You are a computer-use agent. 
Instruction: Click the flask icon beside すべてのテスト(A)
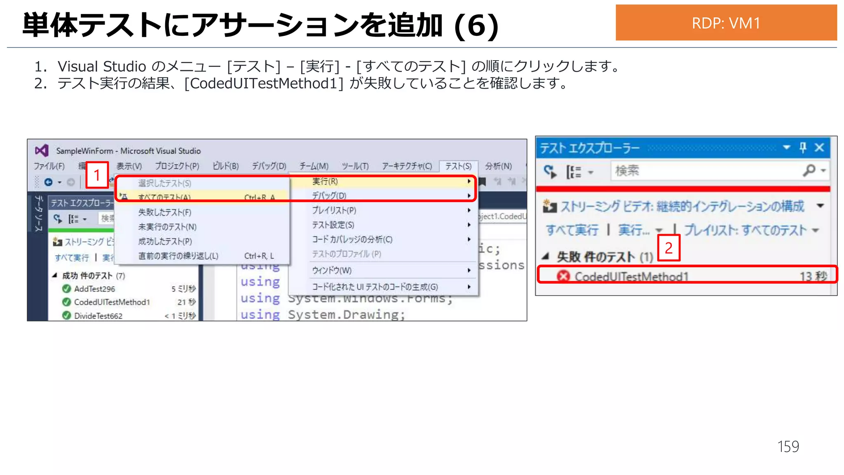[124, 196]
